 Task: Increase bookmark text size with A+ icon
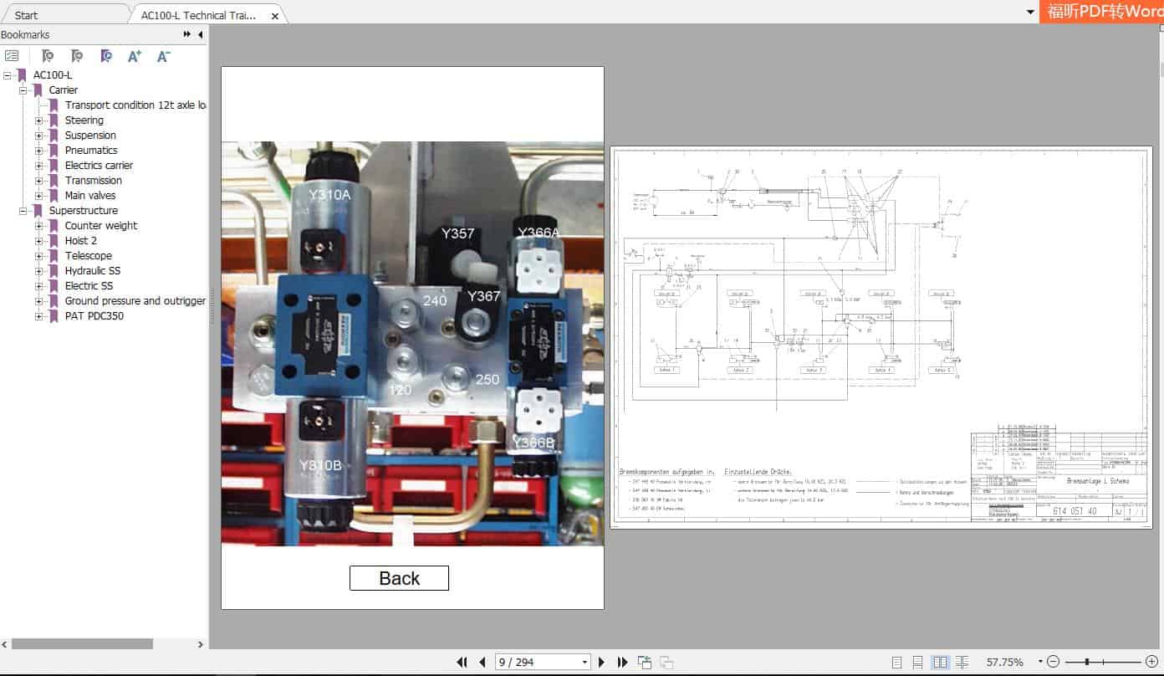tap(134, 56)
